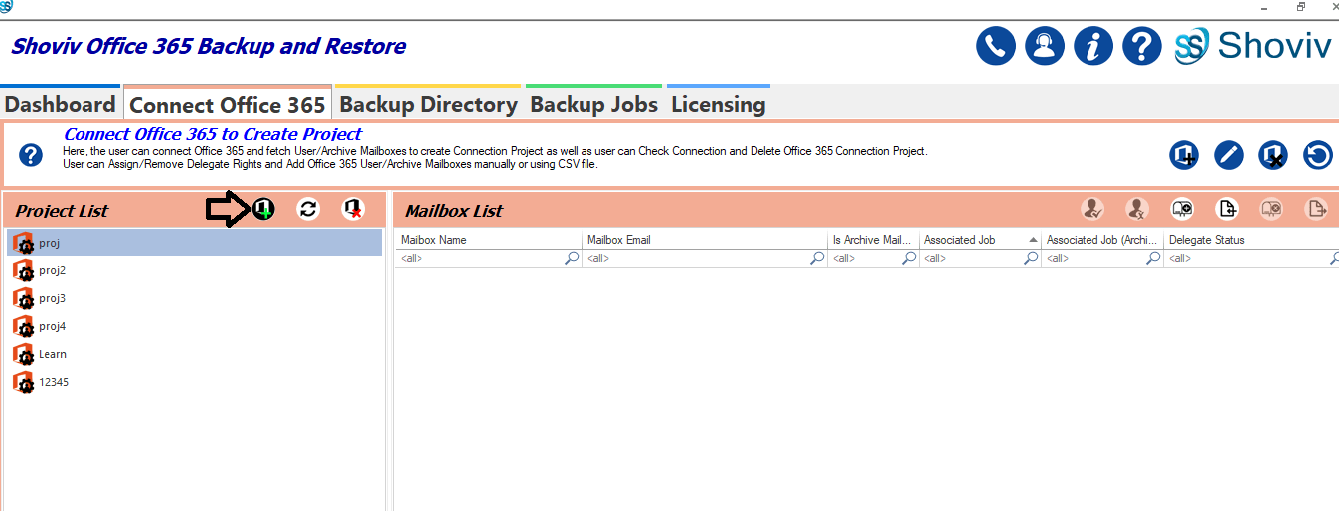Click the Associated Job column header
Viewport: 1339px width, 511px height.
pyautogui.click(x=980, y=240)
